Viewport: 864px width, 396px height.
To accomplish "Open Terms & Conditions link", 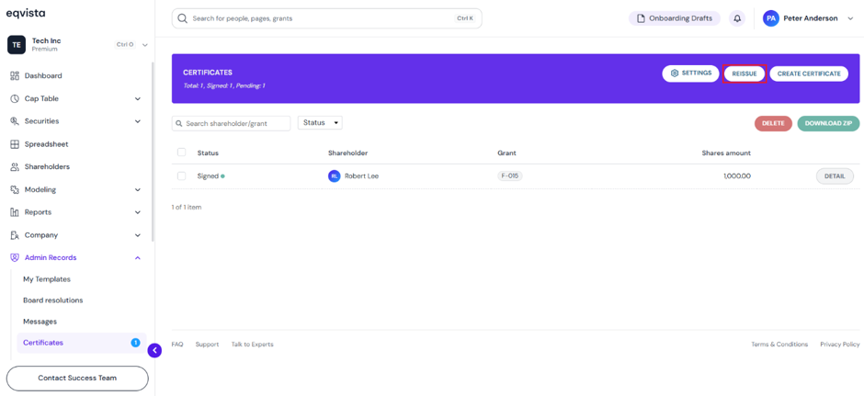I will tap(779, 345).
